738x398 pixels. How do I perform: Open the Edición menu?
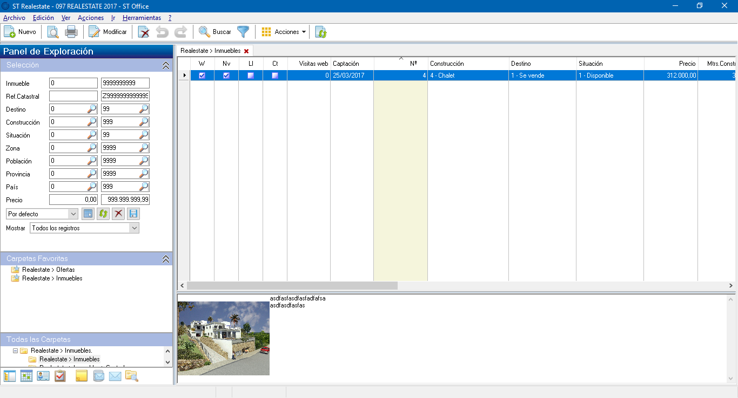point(43,18)
